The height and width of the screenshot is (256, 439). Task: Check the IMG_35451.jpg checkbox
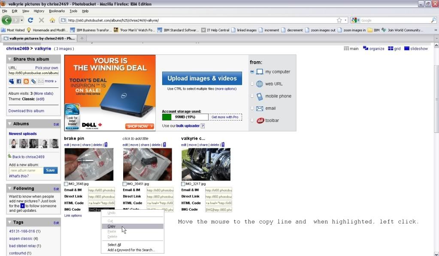tap(124, 184)
